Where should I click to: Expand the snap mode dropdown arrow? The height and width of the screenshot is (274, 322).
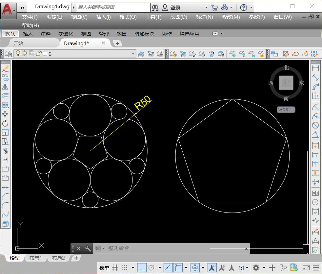click(132, 267)
